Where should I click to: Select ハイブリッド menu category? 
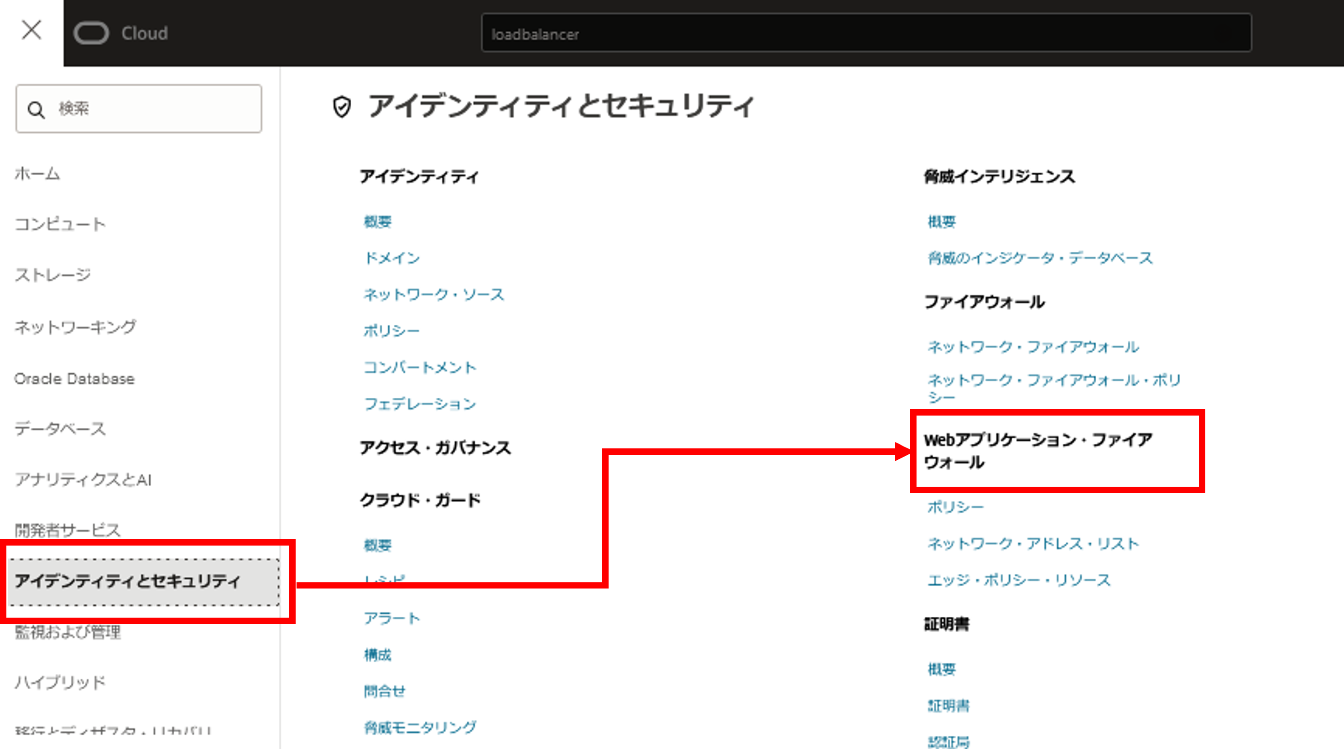(60, 682)
